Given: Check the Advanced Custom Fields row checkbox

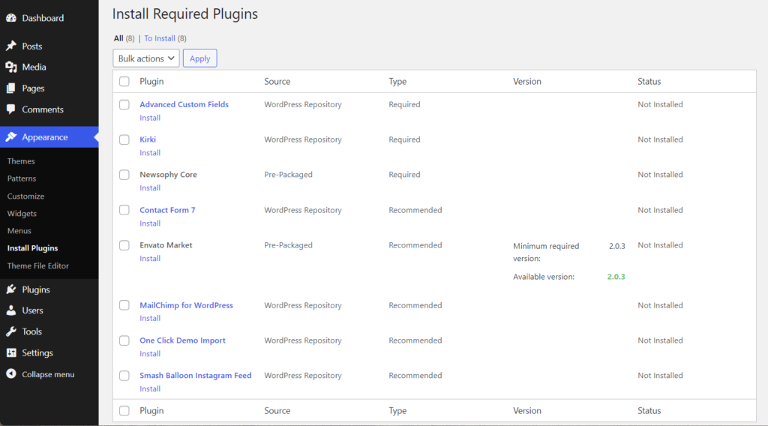Looking at the screenshot, I should 124,105.
